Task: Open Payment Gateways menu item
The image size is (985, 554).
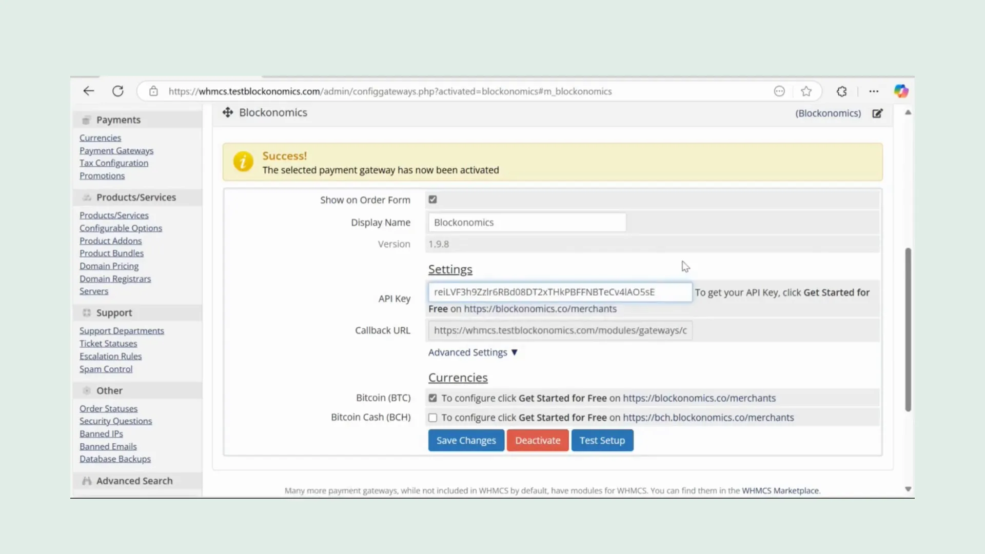Action: pos(116,150)
